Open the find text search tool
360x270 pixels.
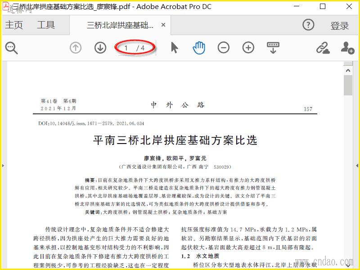tap(11, 48)
